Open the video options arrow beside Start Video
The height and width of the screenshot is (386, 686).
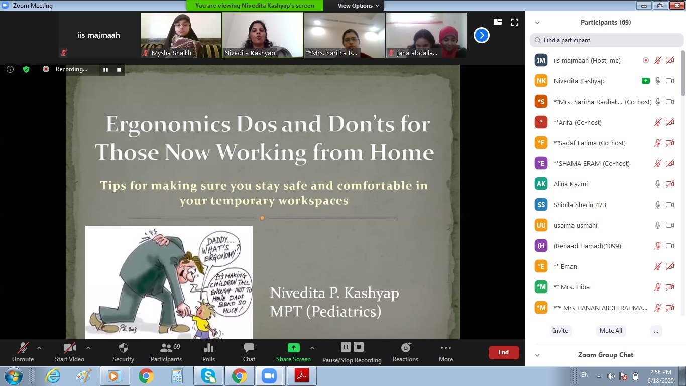coord(88,348)
